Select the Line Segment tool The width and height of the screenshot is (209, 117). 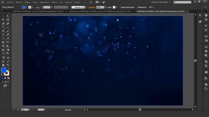(x=8, y=27)
